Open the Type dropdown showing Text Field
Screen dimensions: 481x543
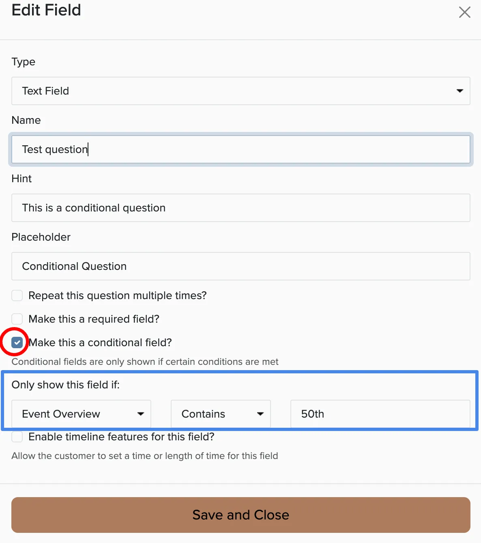coord(240,91)
